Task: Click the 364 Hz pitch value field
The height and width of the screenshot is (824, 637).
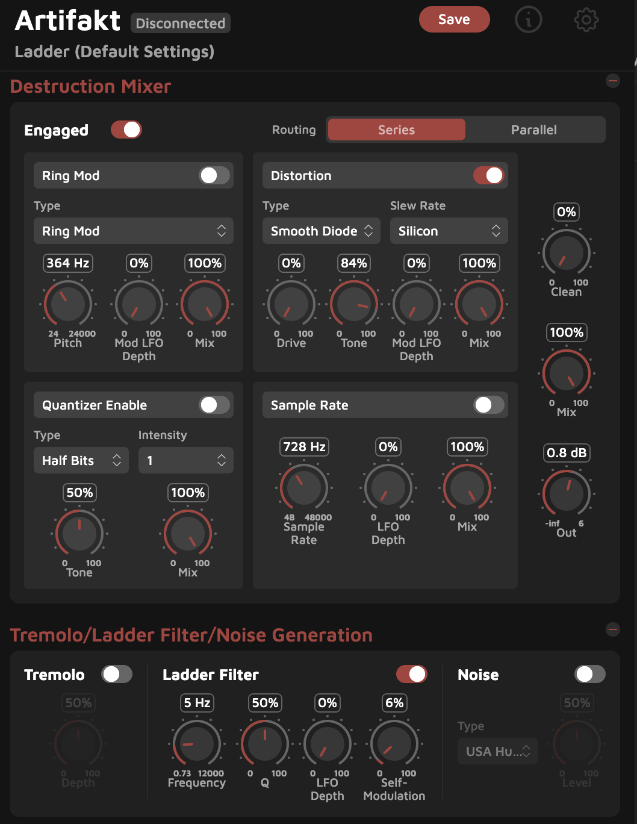Action: click(68, 263)
